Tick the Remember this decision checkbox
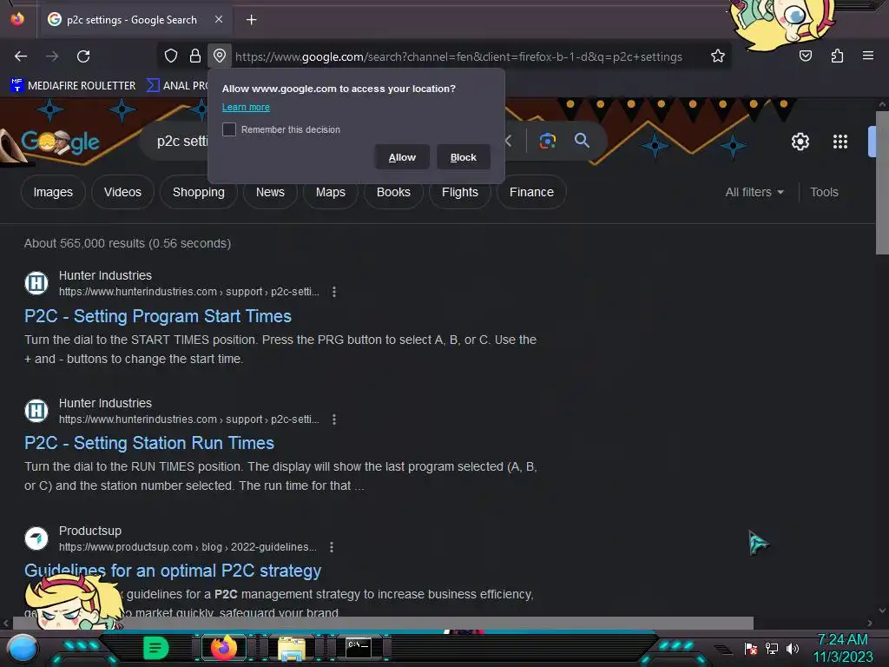The width and height of the screenshot is (889, 667). 229,129
